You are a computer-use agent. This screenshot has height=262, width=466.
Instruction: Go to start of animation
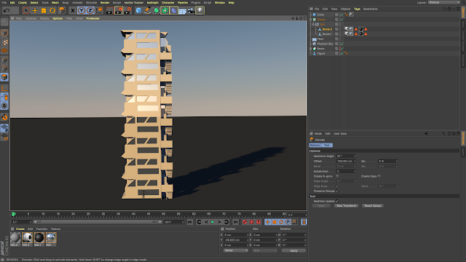(190, 222)
